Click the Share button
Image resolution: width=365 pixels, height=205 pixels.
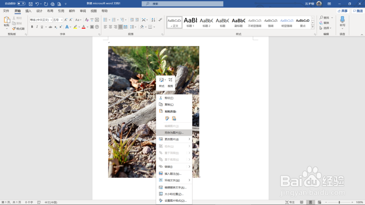coord(343,11)
